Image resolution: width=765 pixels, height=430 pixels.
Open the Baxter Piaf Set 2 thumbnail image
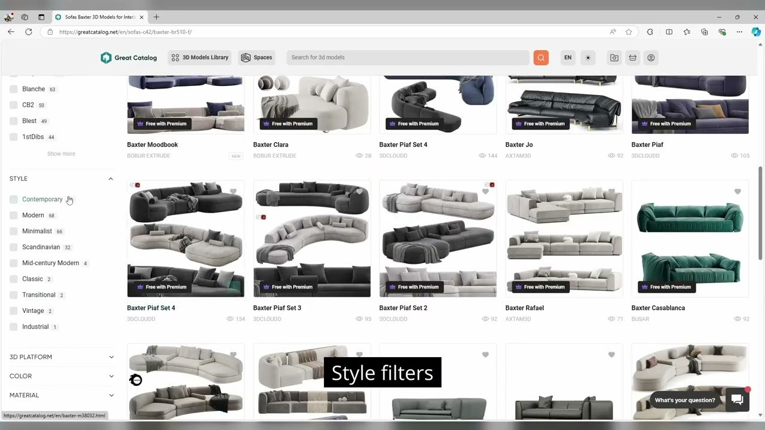click(438, 239)
